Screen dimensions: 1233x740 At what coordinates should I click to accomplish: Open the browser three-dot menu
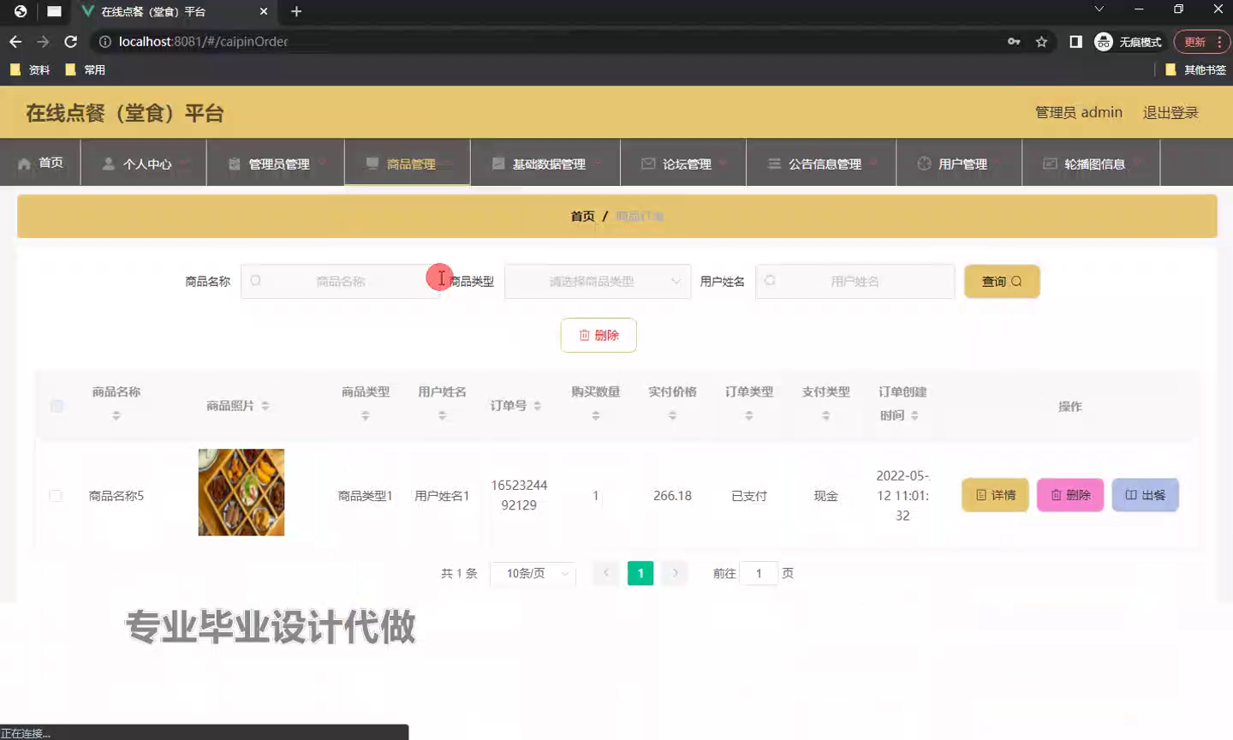tap(1219, 41)
